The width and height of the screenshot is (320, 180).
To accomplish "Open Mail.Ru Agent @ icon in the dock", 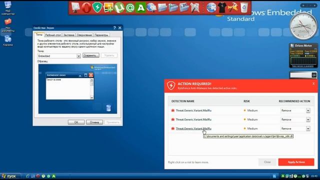I will tap(130, 8).
